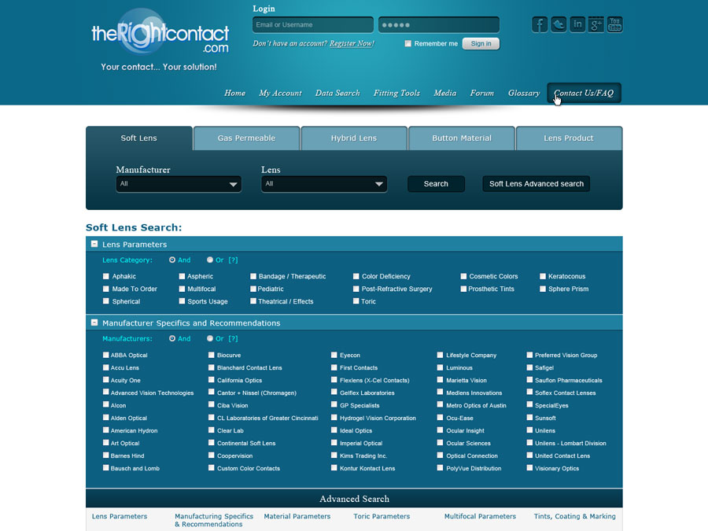Check the Bausch and Lomb manufacturer
708x531 pixels.
pyautogui.click(x=106, y=468)
